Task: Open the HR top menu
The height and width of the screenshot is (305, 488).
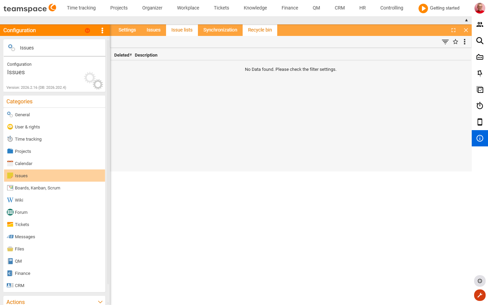Action: 362,8
